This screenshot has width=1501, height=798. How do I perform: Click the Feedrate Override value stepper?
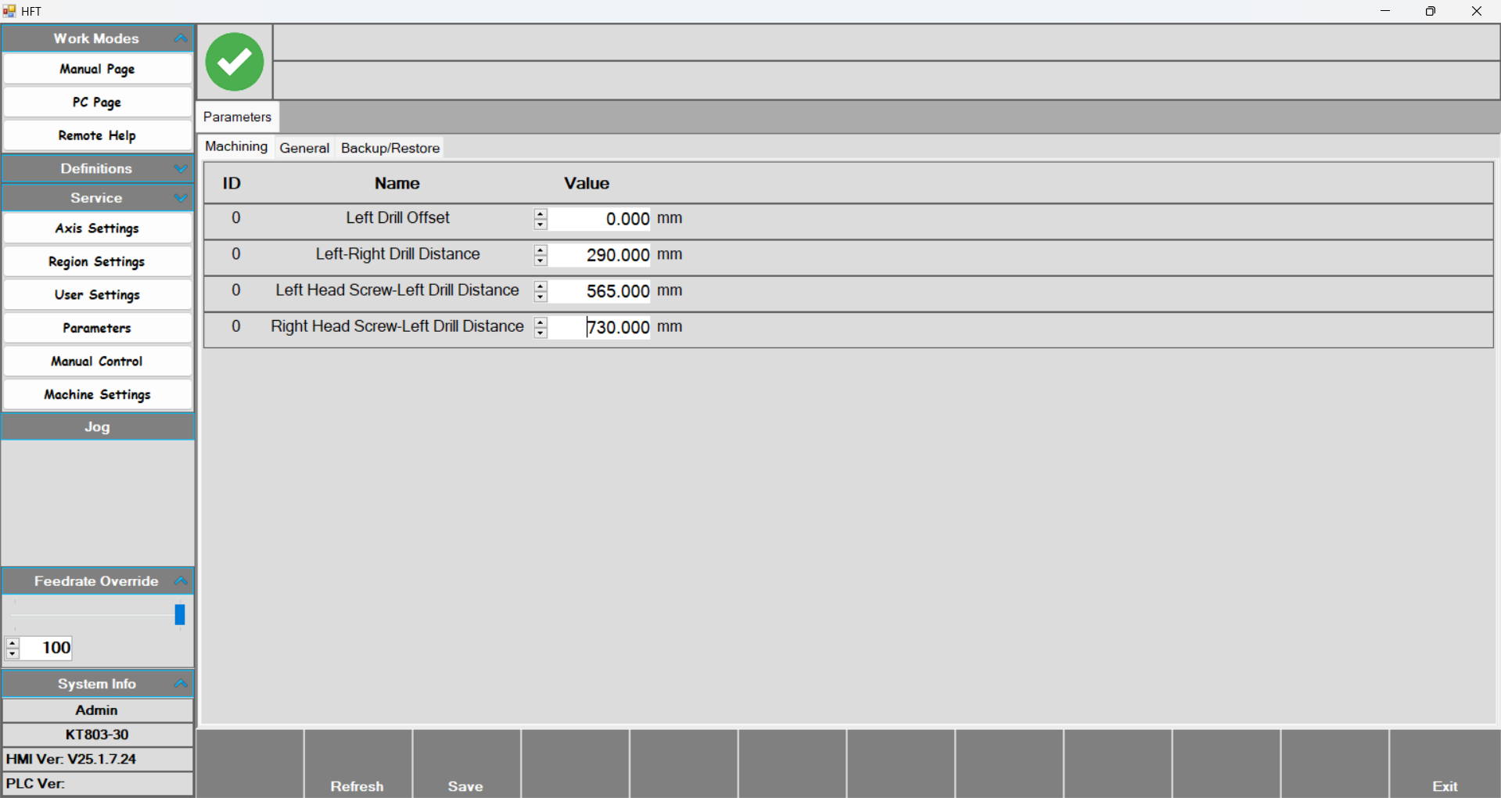13,648
